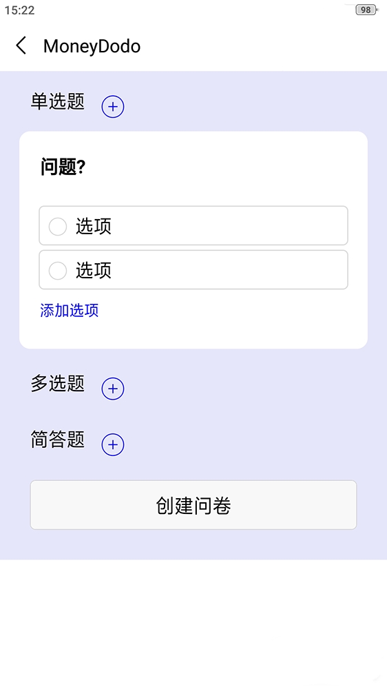Screen dimensions: 387x689
Task: Tap the empty white area below 创建问卷
Action: click(x=193, y=624)
